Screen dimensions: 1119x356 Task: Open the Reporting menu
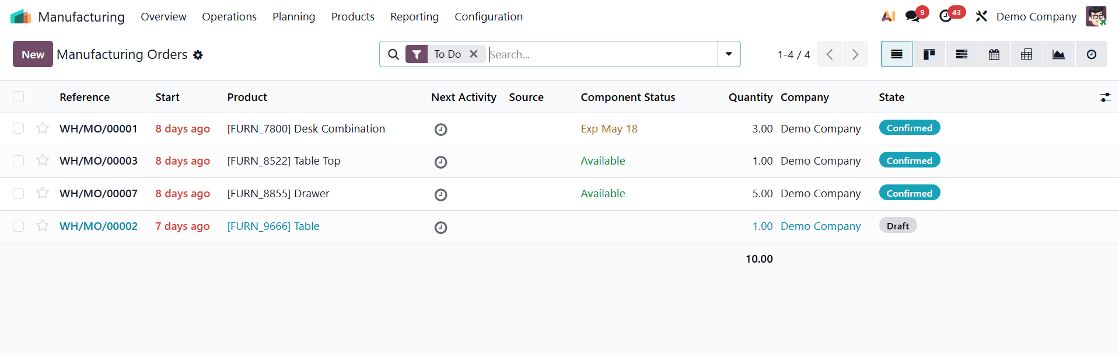click(414, 16)
